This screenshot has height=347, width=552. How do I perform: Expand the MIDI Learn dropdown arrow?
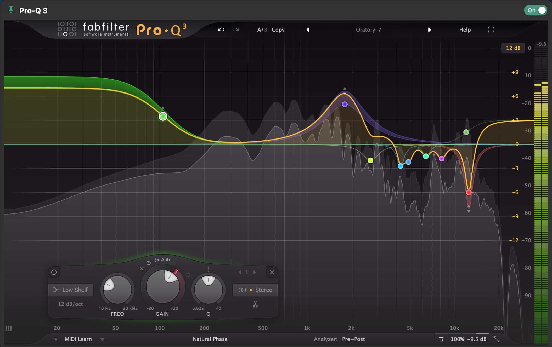pos(102,339)
